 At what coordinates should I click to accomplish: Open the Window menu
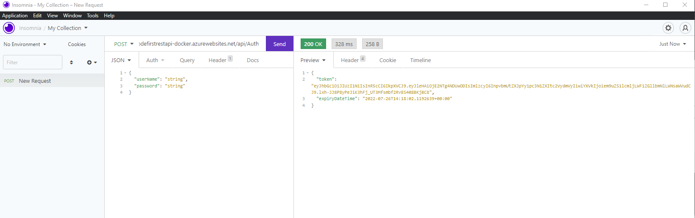click(x=73, y=16)
